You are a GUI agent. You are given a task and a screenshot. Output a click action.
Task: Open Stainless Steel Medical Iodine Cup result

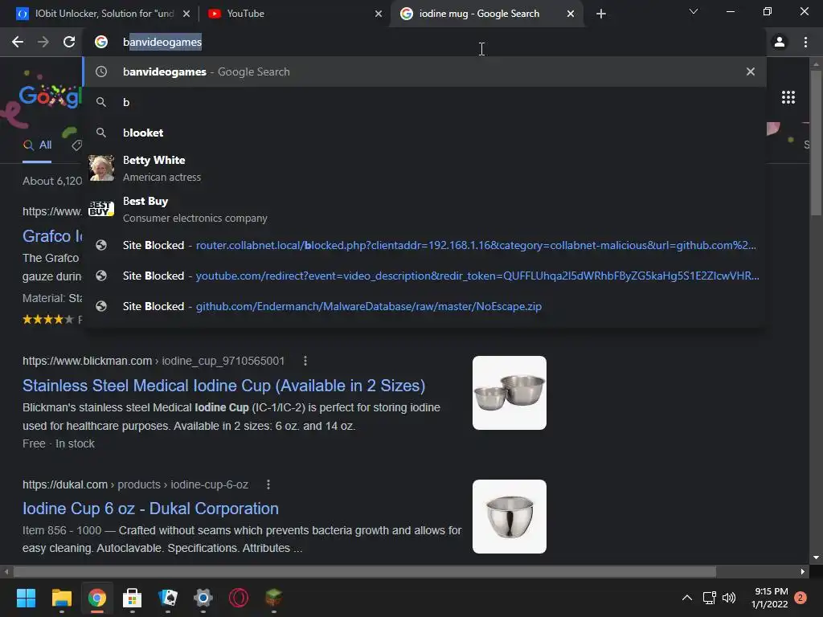pos(223,386)
